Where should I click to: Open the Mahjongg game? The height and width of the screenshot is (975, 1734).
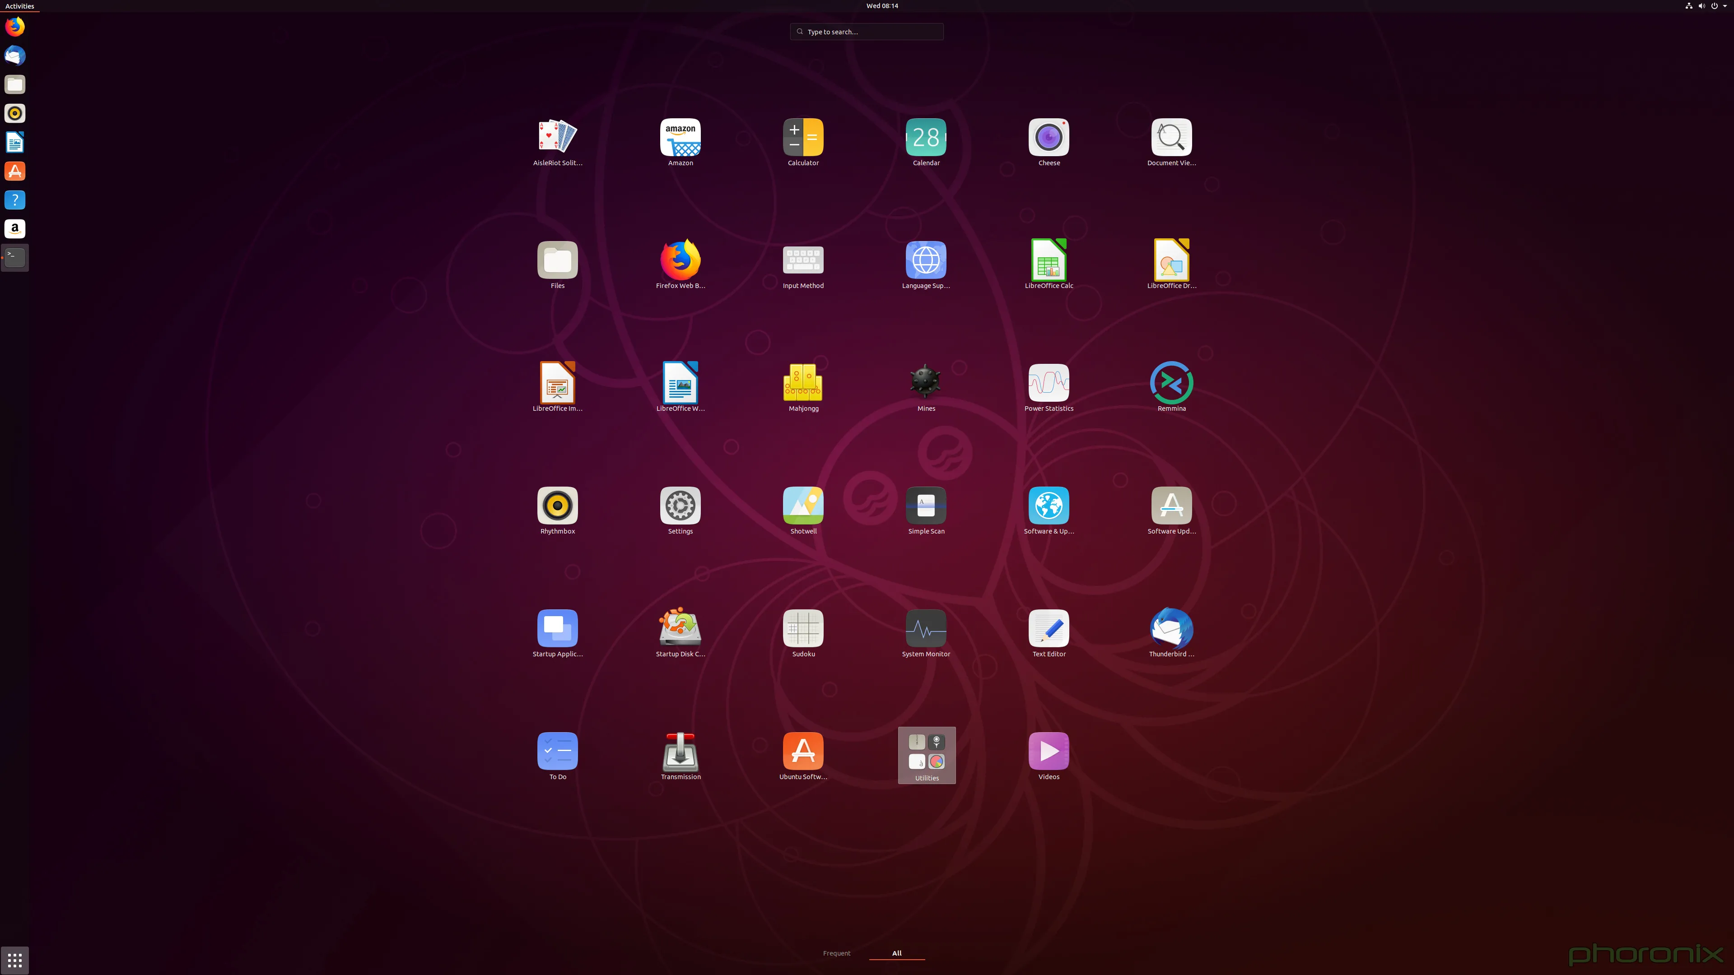coord(803,388)
